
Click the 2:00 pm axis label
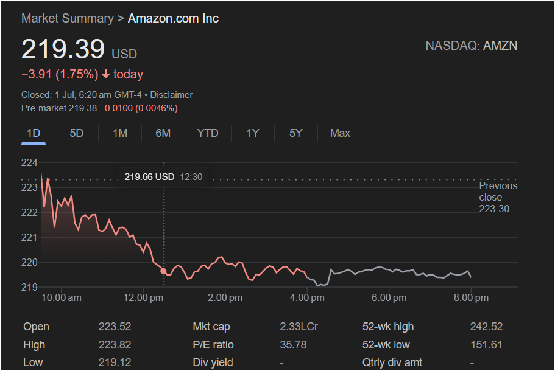[225, 297]
